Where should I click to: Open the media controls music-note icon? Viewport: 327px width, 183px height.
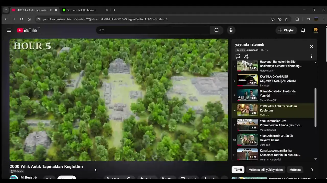pos(308,19)
